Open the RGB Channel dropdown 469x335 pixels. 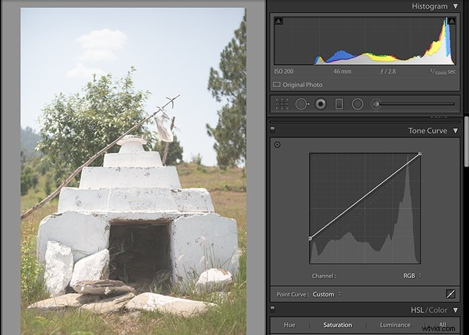pyautogui.click(x=412, y=276)
